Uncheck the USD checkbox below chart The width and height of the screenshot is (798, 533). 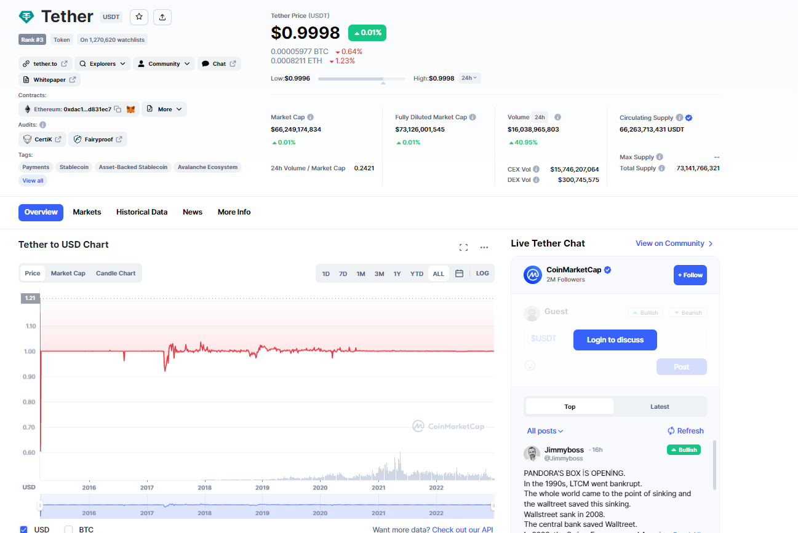point(23,529)
